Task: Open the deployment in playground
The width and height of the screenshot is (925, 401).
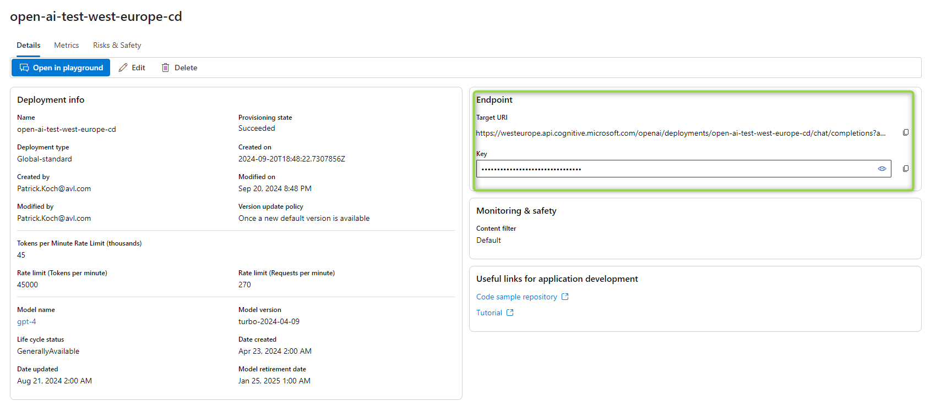Action: point(61,68)
